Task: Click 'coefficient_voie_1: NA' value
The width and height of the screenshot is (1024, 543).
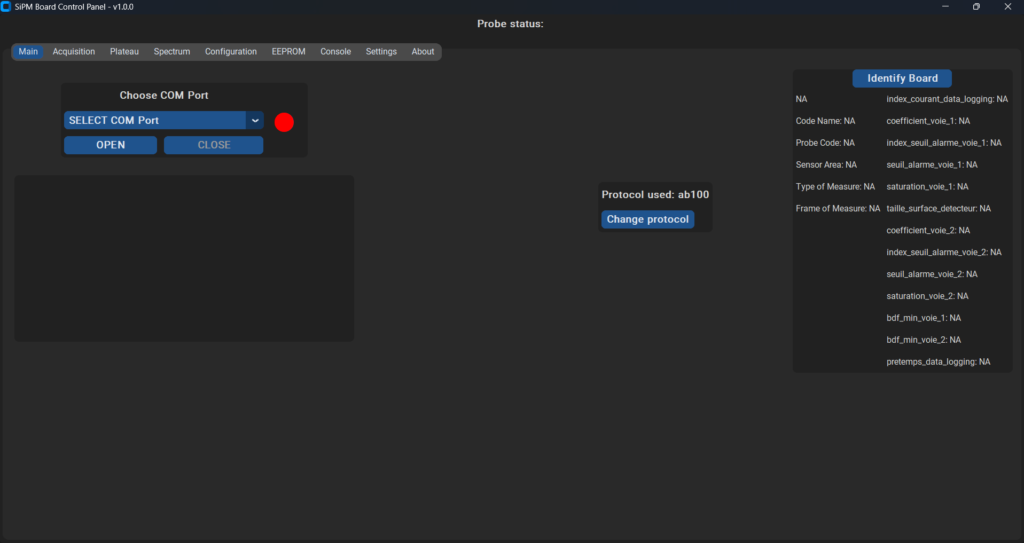Action: click(928, 121)
